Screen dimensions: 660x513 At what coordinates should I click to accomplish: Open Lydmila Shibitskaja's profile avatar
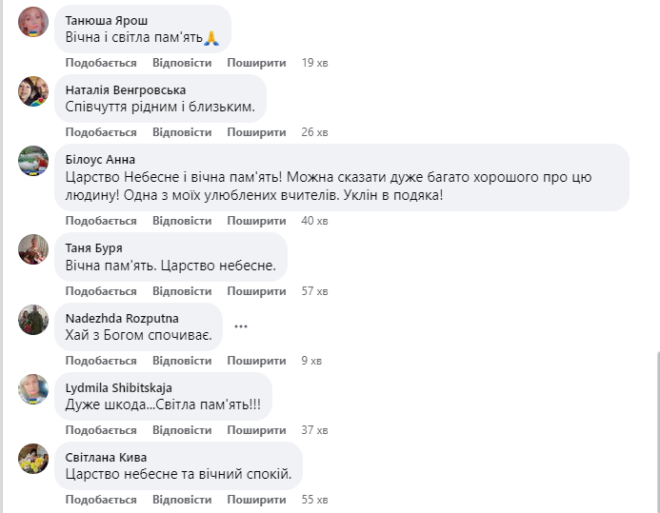(x=33, y=389)
